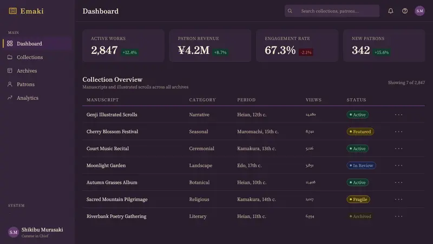The image size is (433, 244).
Task: Click the In Review status badge
Action: pyautogui.click(x=361, y=165)
